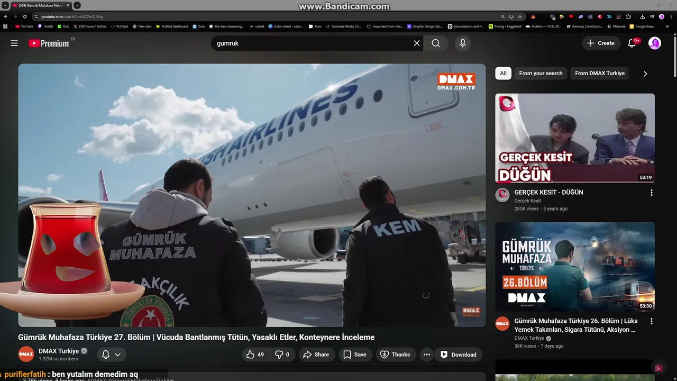The height and width of the screenshot is (381, 677).
Task: Download the video
Action: point(459,355)
